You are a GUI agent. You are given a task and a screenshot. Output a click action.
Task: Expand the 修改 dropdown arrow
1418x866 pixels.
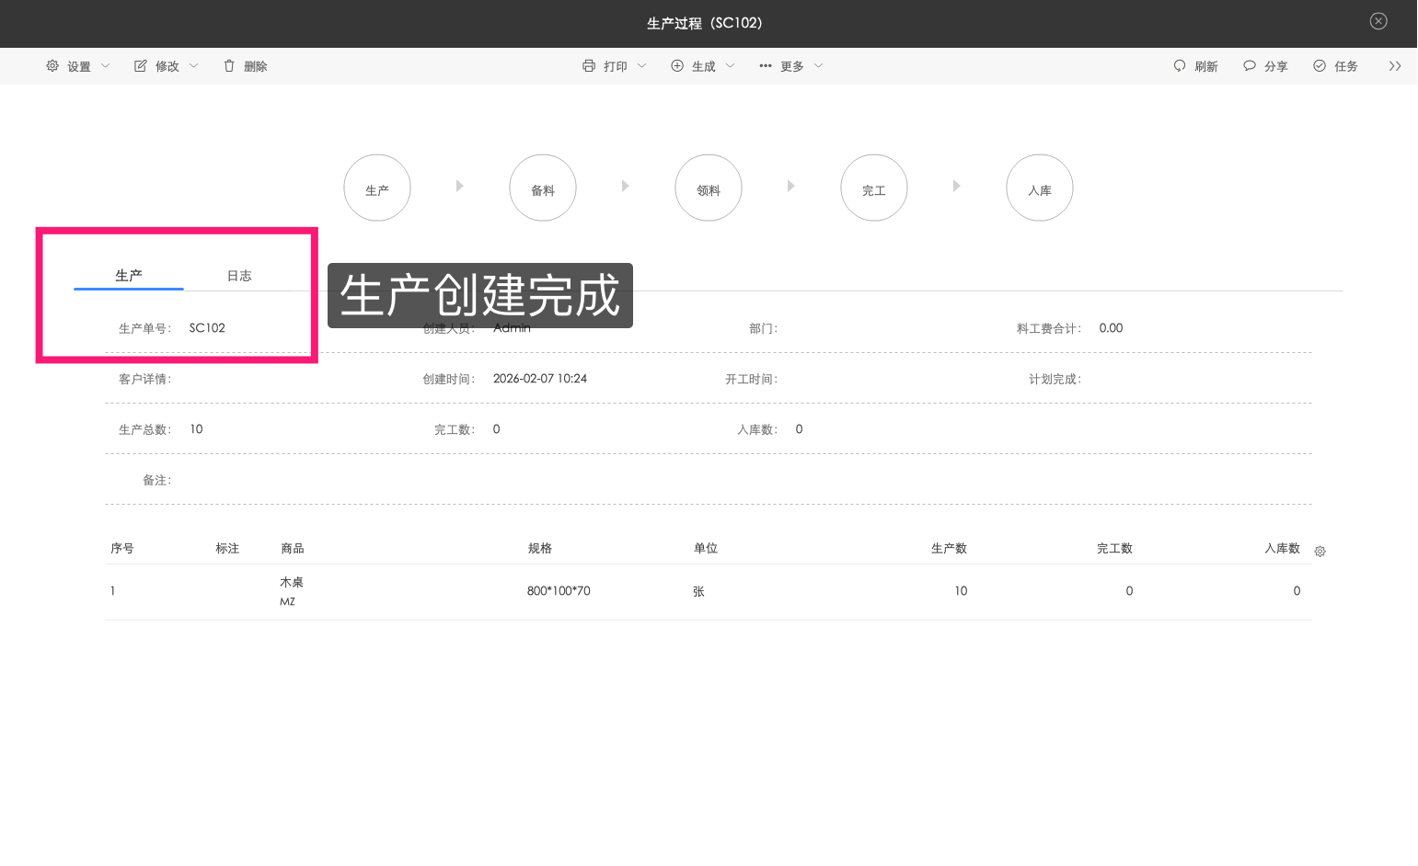point(193,65)
